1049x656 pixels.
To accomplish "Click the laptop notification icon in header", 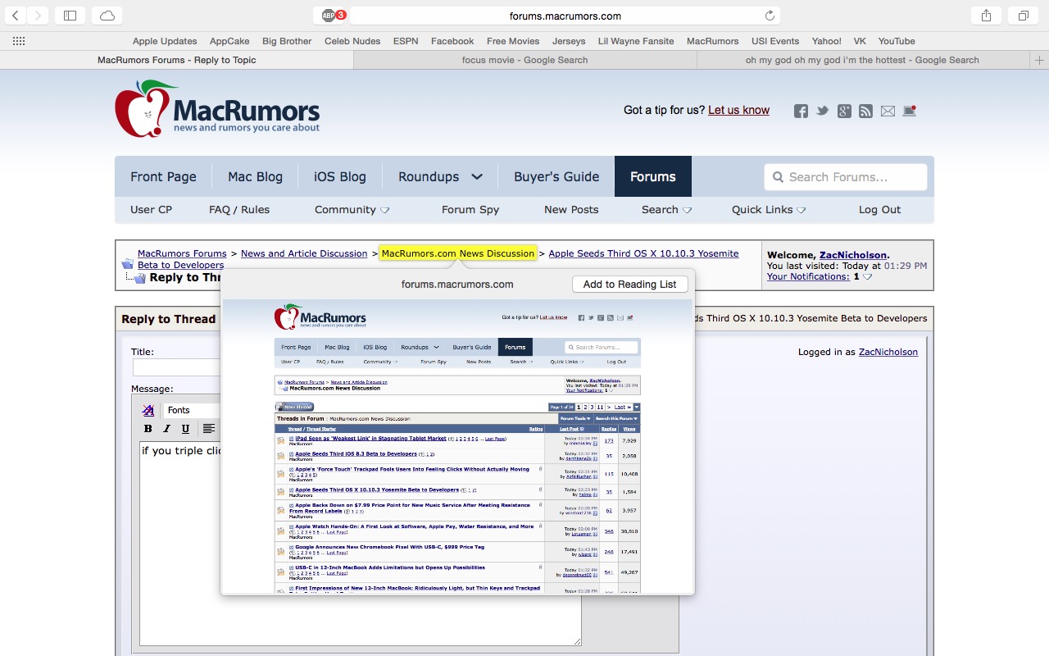I will tap(909, 111).
